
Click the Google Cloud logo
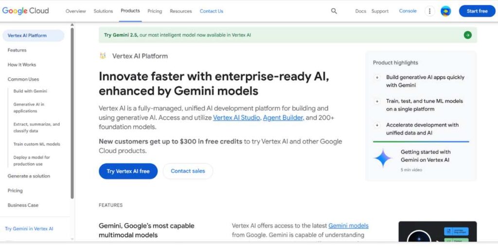click(25, 11)
